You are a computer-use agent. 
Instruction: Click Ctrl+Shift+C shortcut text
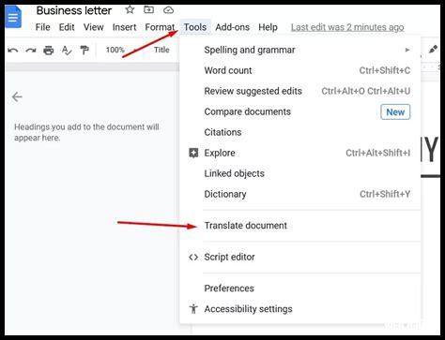385,70
